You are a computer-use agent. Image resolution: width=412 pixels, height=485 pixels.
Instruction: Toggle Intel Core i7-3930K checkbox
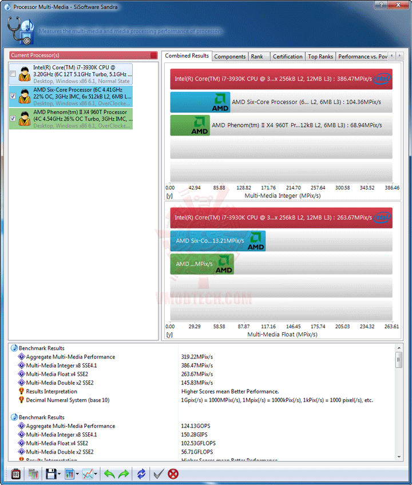(13, 74)
